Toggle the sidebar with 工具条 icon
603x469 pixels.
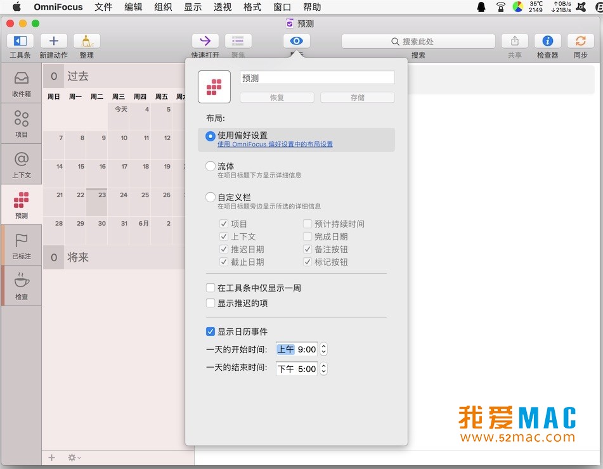pos(20,41)
